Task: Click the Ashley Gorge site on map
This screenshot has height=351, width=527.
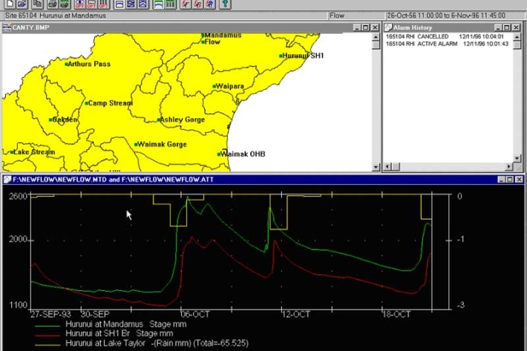Action: point(182,119)
